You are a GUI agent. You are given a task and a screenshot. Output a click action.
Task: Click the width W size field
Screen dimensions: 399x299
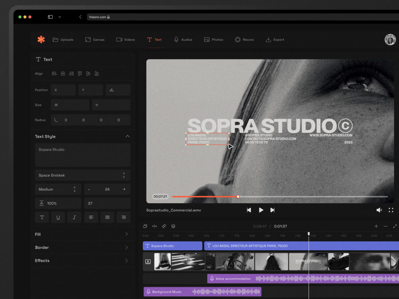point(70,105)
